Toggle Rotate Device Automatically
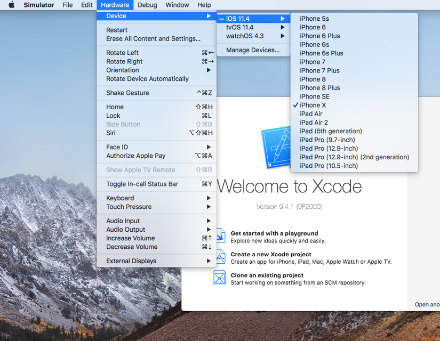Image resolution: width=440 pixels, height=341 pixels. pyautogui.click(x=157, y=79)
